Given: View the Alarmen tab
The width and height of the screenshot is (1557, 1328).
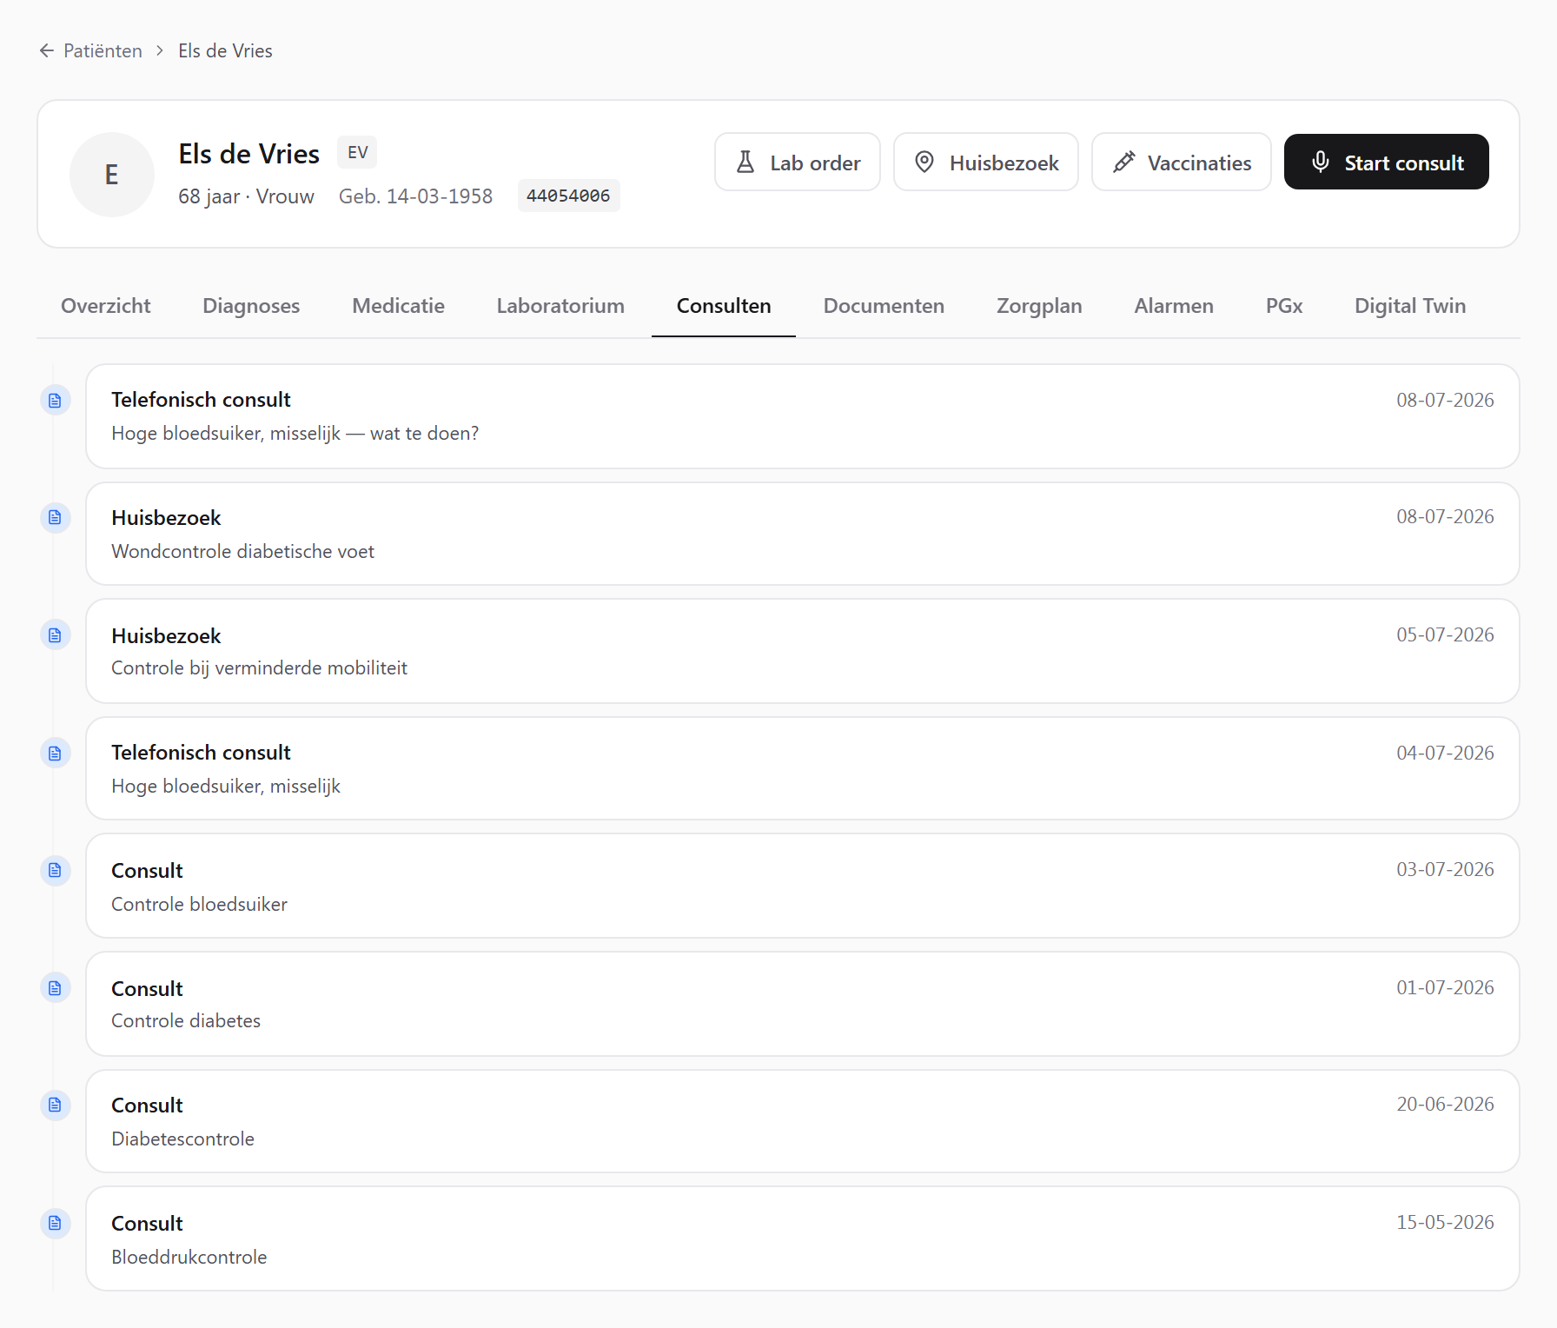Looking at the screenshot, I should pyautogui.click(x=1174, y=306).
